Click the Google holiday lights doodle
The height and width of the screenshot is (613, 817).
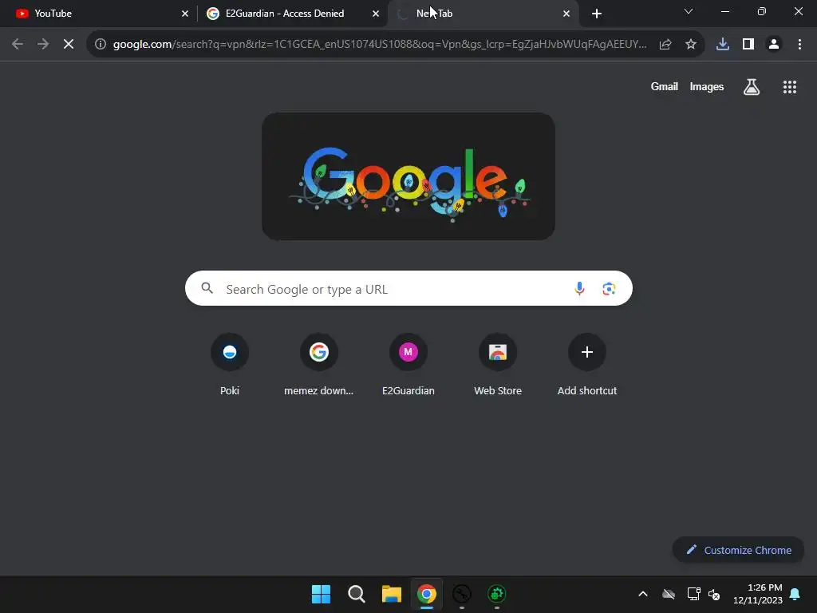pos(408,176)
